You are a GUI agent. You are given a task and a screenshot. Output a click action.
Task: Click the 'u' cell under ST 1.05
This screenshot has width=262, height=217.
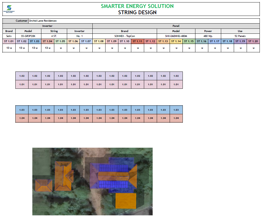pos(61,48)
